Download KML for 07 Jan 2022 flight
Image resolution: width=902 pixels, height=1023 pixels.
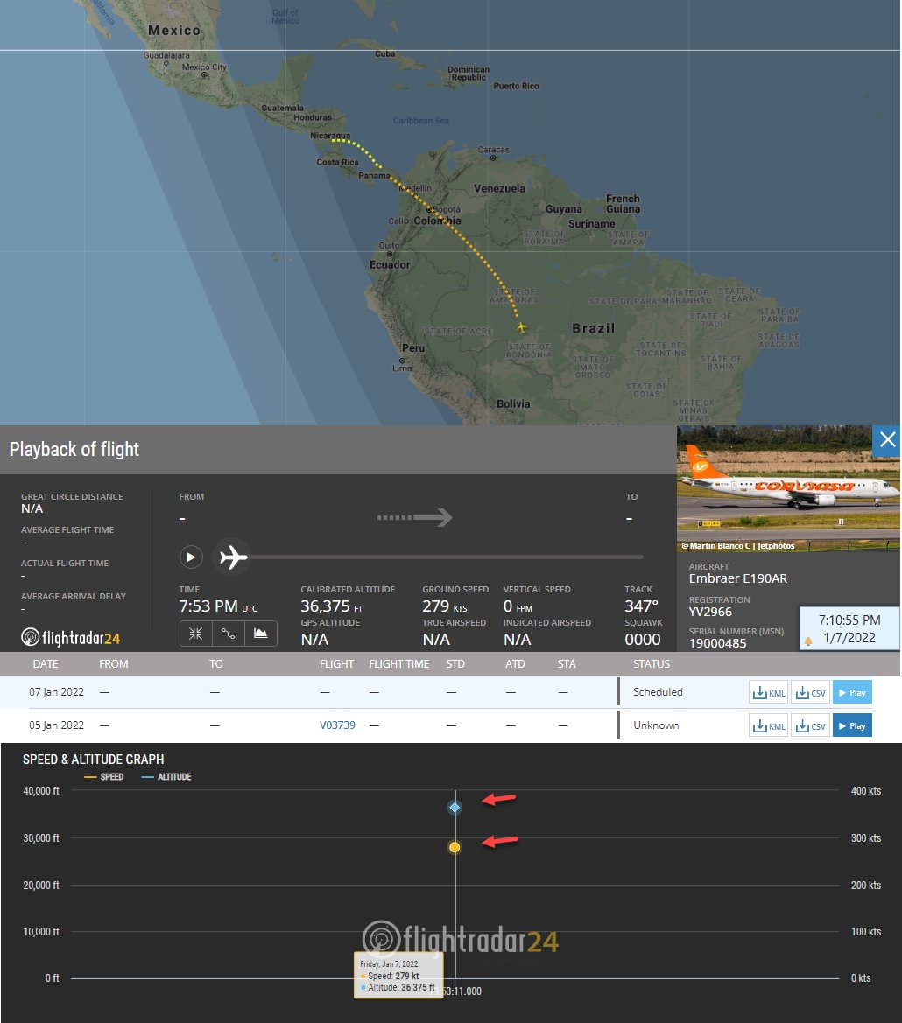(x=768, y=692)
